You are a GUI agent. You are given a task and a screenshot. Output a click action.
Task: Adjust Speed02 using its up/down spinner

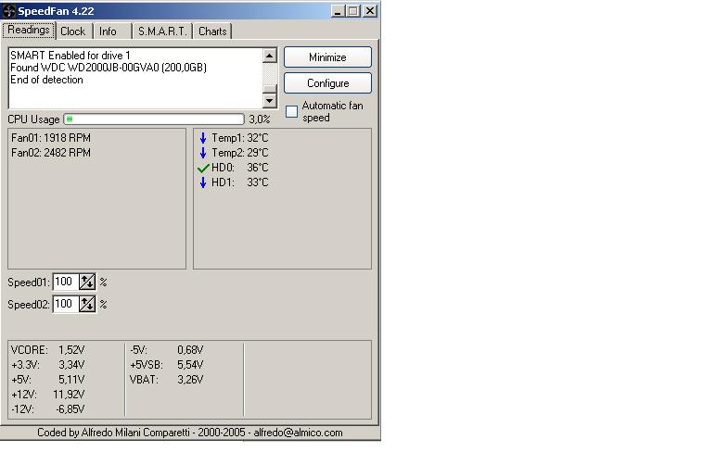tap(87, 304)
